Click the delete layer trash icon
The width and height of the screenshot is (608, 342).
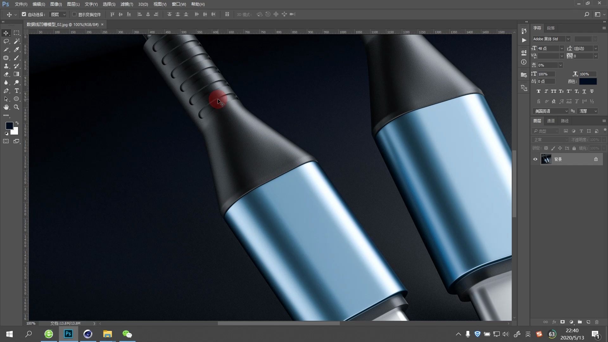[x=597, y=322]
